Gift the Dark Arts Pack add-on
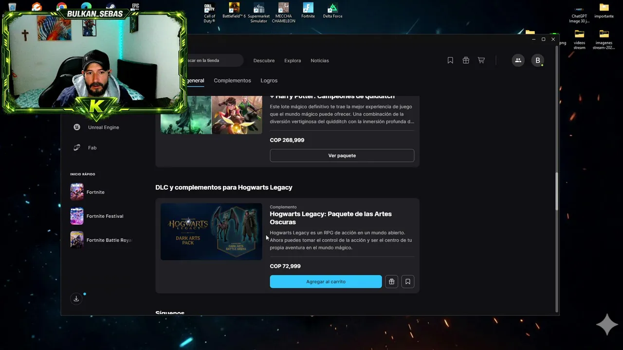This screenshot has width=623, height=350. tap(392, 281)
